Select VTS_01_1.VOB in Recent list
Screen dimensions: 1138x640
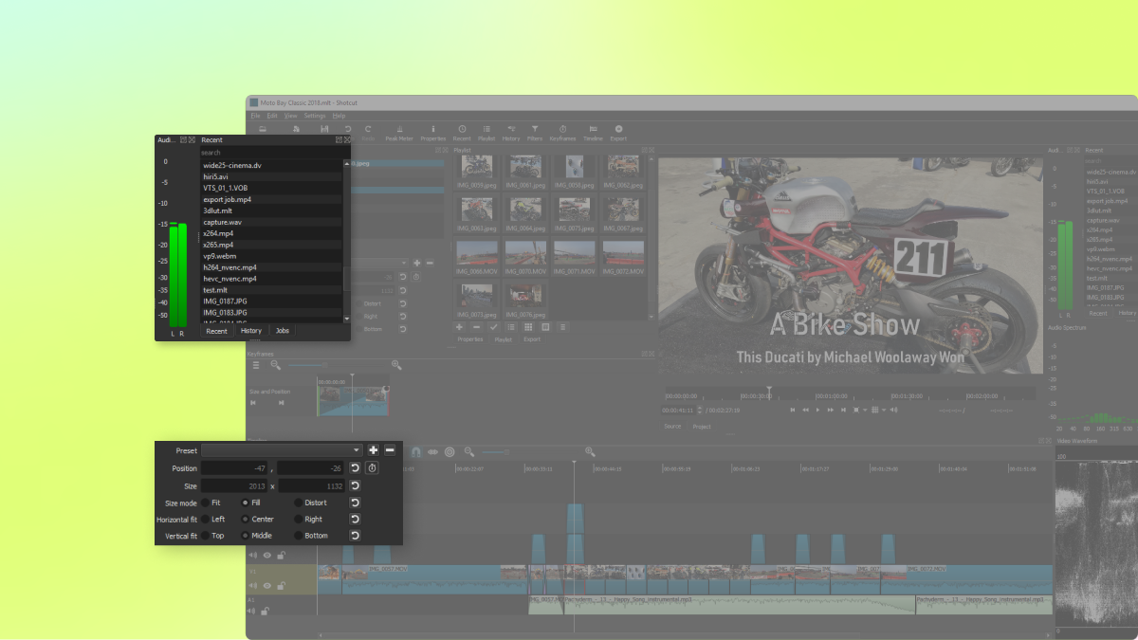click(x=271, y=188)
